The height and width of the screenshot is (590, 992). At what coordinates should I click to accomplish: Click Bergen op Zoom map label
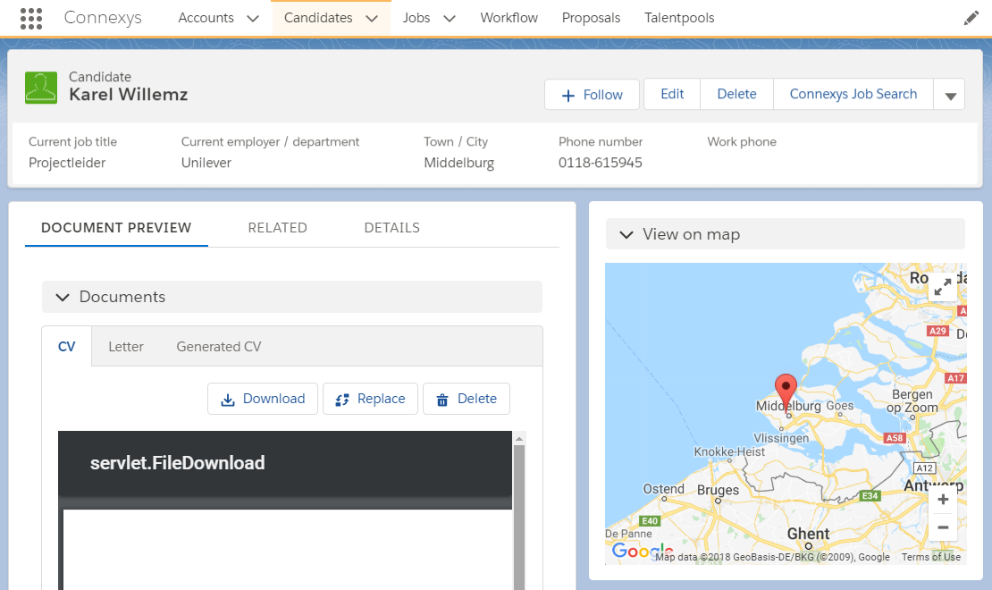(912, 400)
